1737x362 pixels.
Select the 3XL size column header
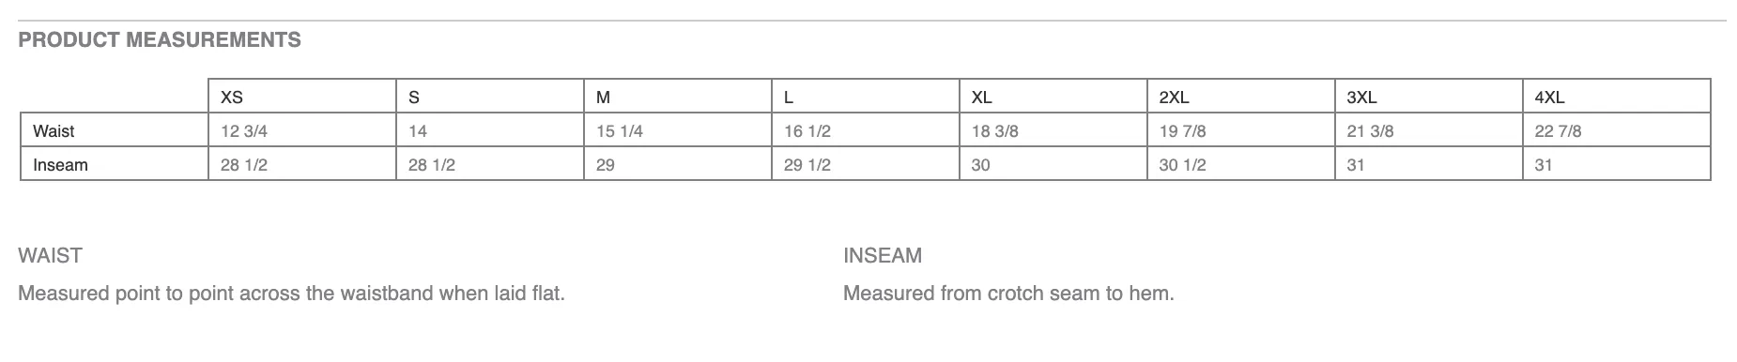pos(1429,97)
